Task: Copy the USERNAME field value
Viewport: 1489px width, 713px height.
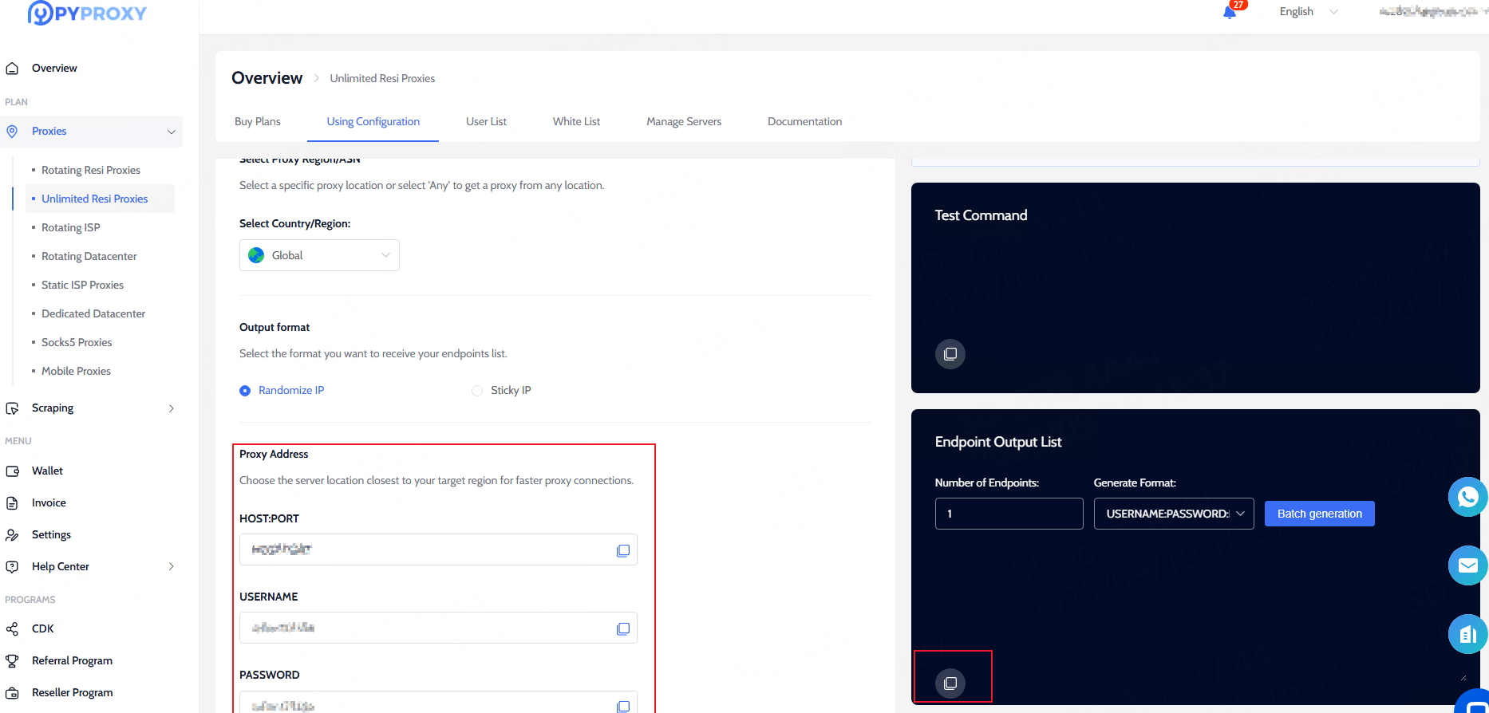Action: pyautogui.click(x=623, y=628)
